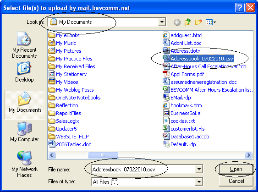Image resolution: width=258 pixels, height=192 pixels.
Task: Select Desktop in the places bar
Action: tap(24, 72)
